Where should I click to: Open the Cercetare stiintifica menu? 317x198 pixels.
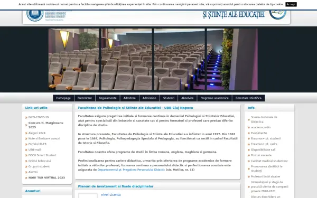pos(248,98)
